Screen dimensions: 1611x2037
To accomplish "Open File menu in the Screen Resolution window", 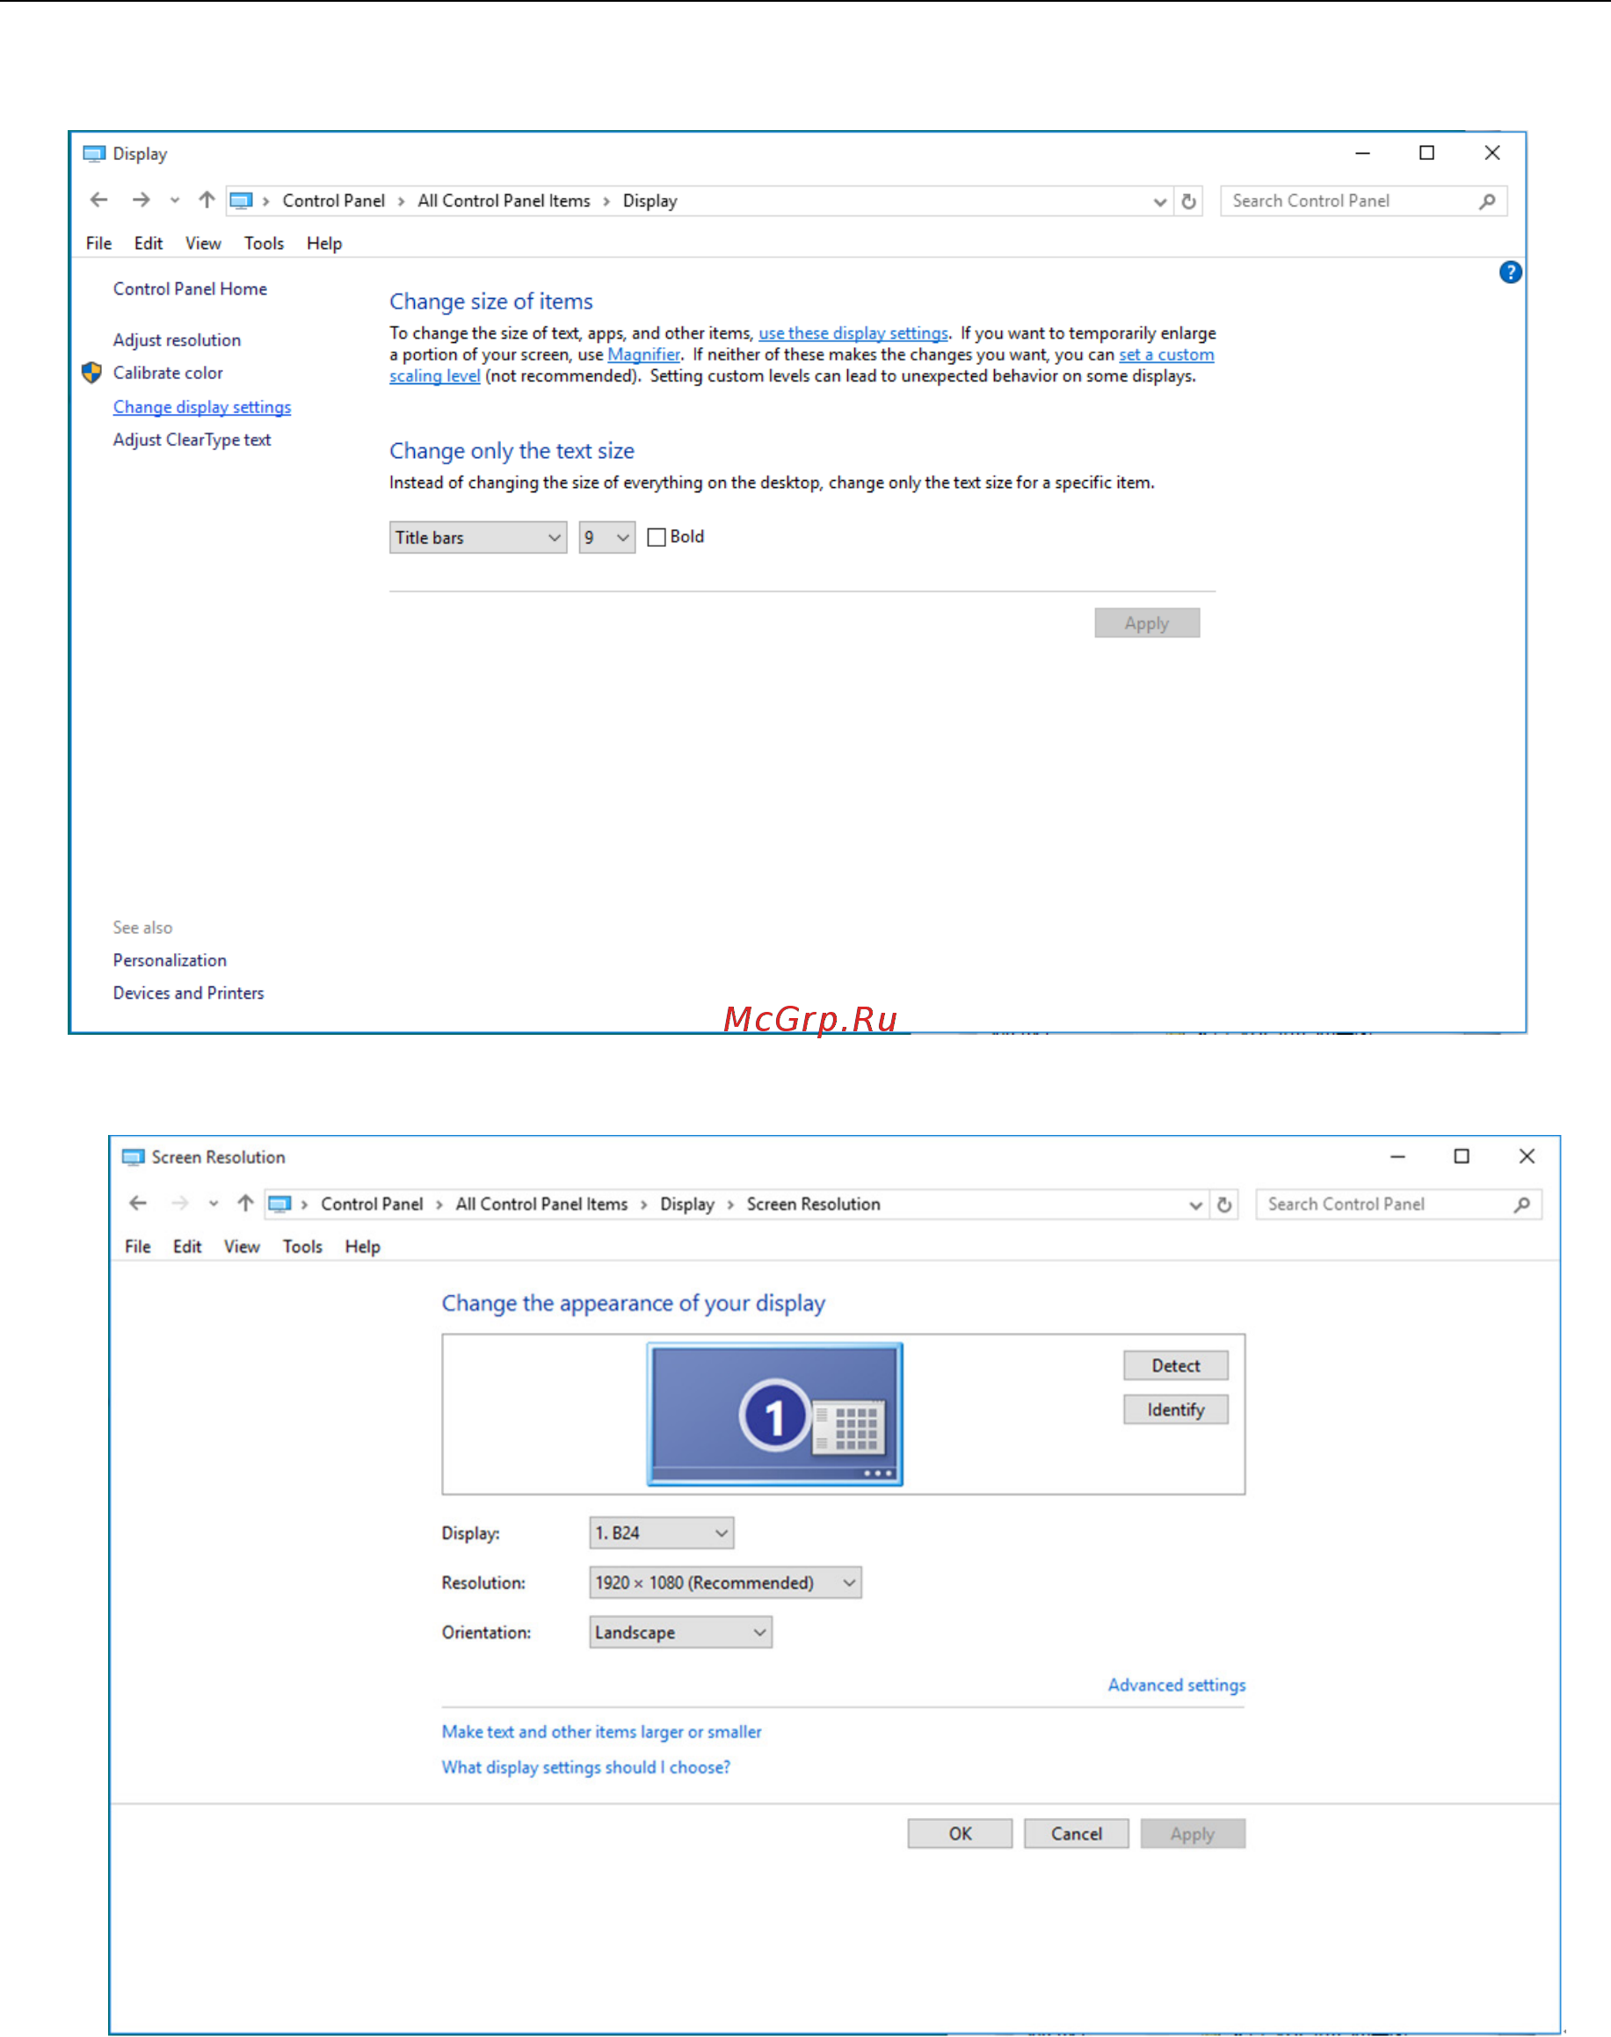I will [x=138, y=1247].
